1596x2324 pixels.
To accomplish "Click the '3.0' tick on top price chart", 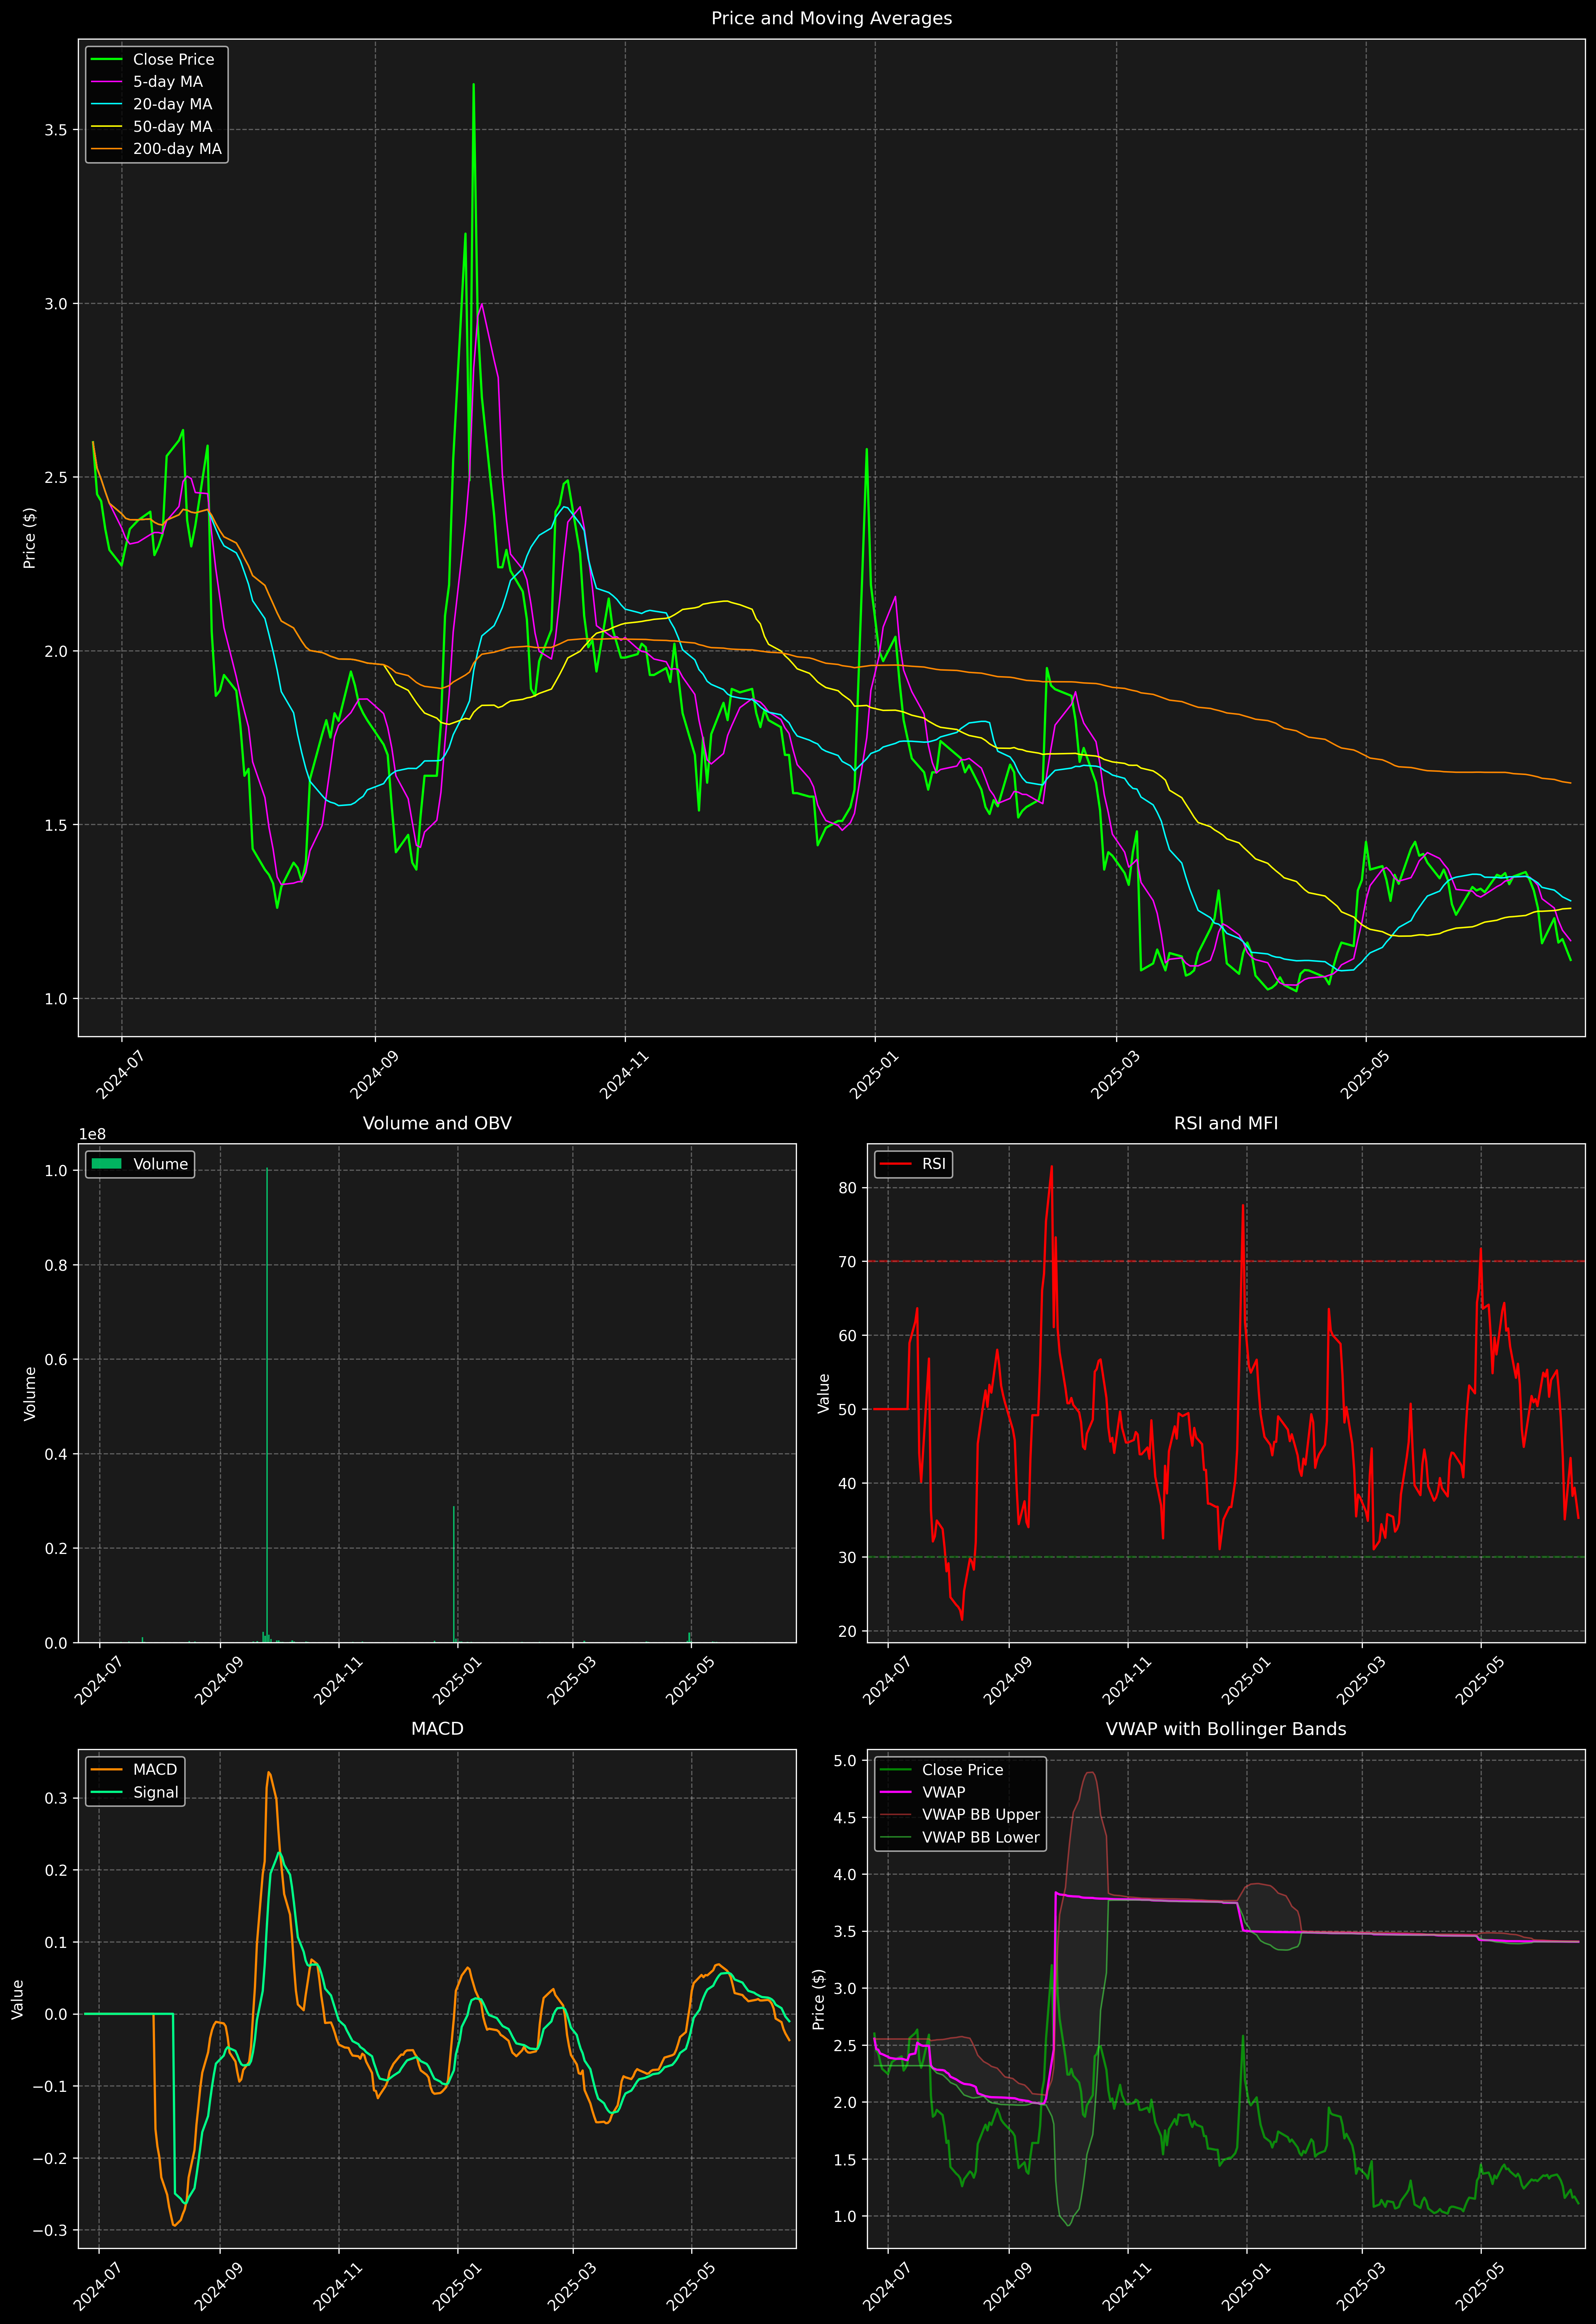I will pos(56,304).
